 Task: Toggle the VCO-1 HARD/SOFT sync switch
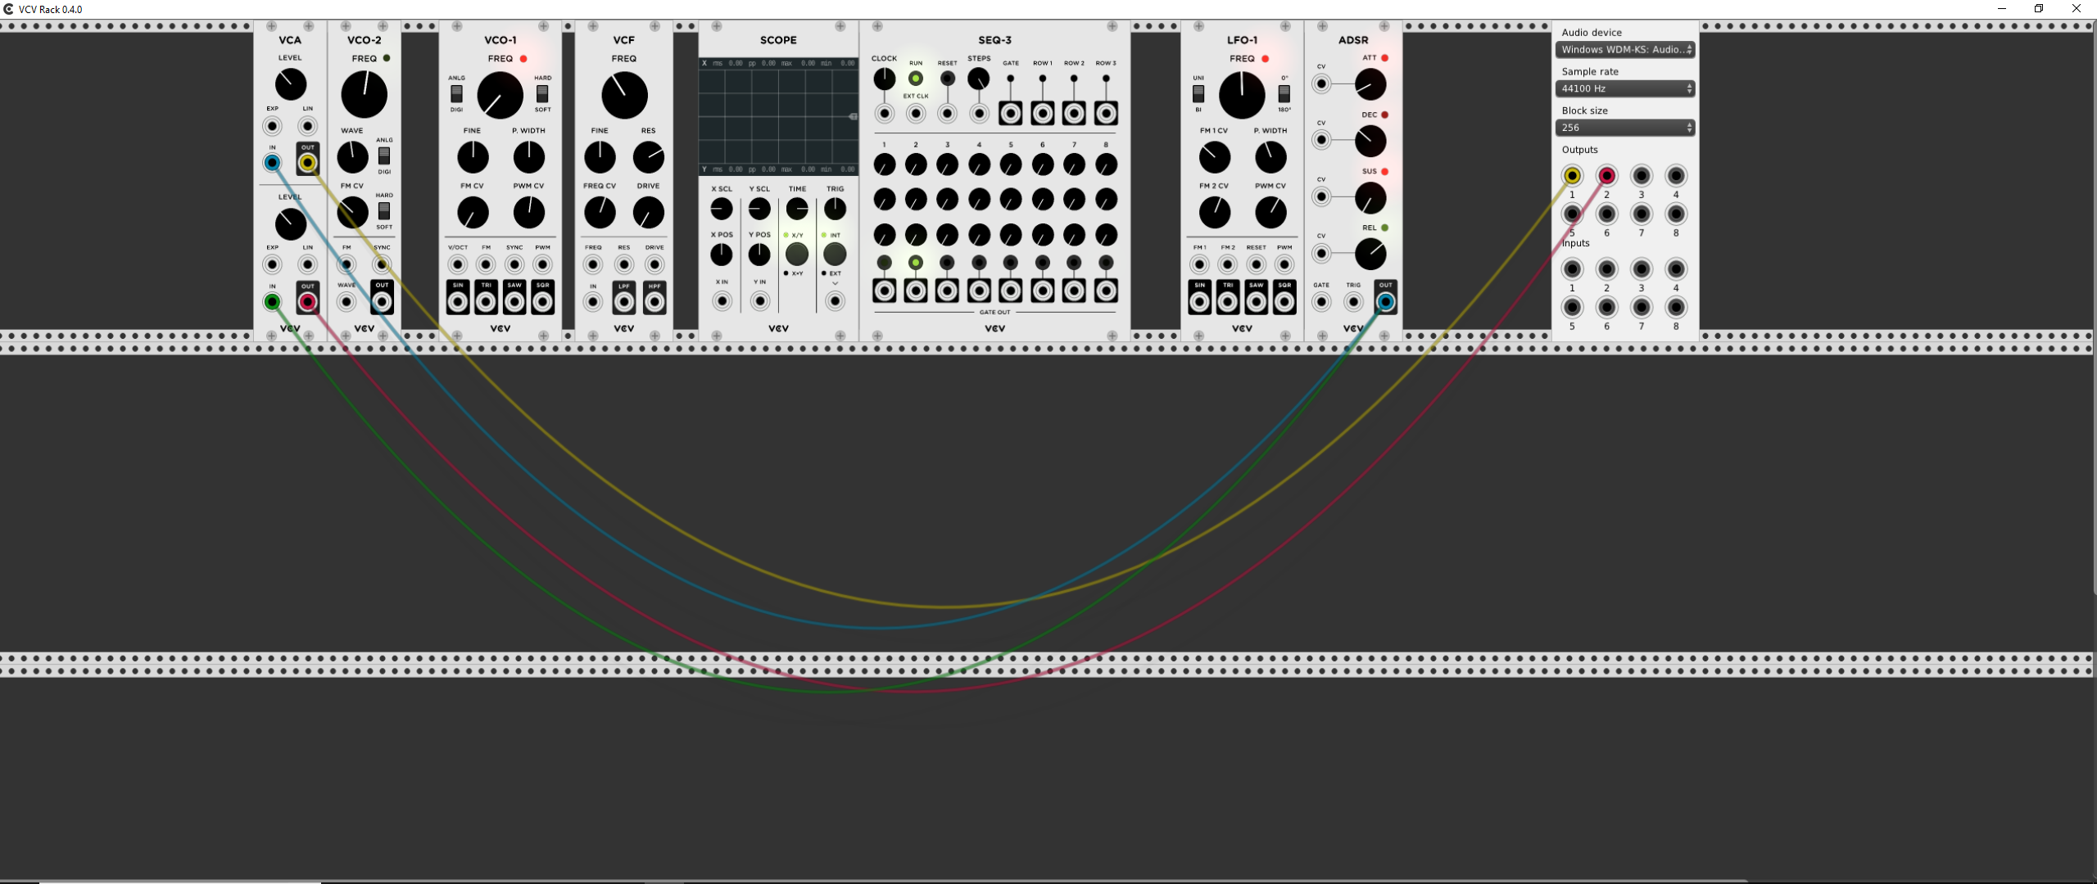tap(542, 93)
